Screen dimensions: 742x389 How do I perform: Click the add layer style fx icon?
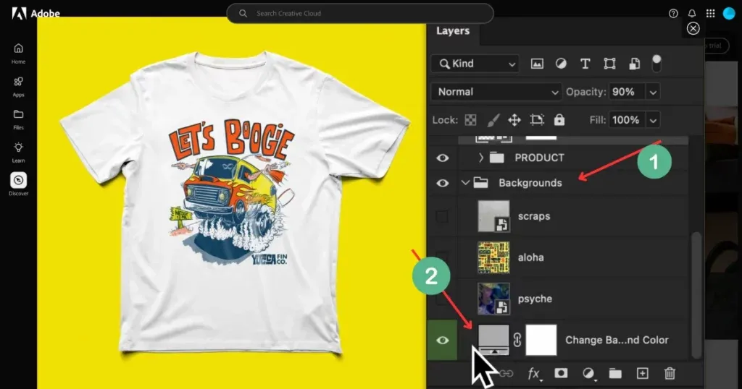pyautogui.click(x=534, y=373)
